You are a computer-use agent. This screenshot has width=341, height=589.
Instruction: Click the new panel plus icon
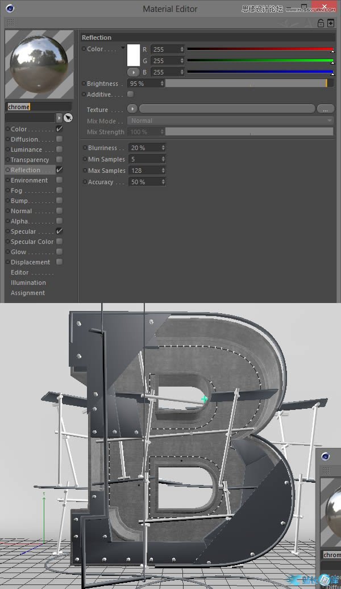[x=331, y=23]
